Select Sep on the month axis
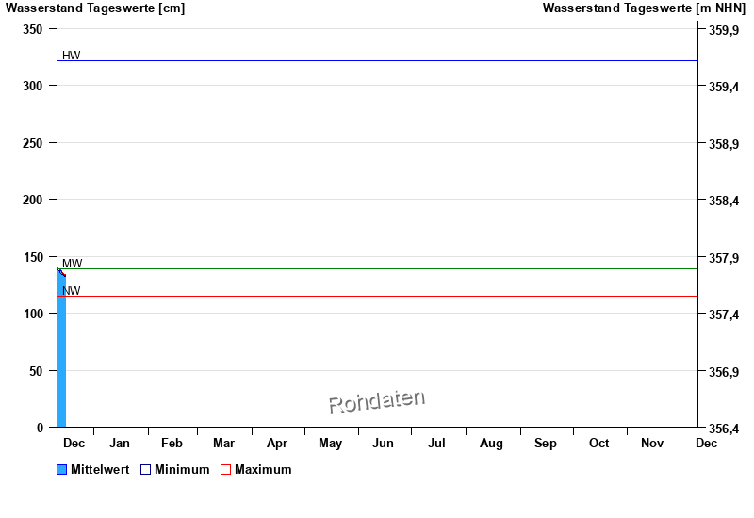 pos(546,443)
